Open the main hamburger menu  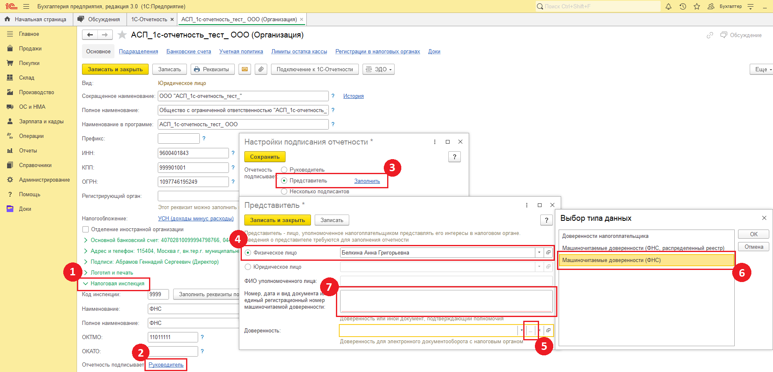[26, 6]
